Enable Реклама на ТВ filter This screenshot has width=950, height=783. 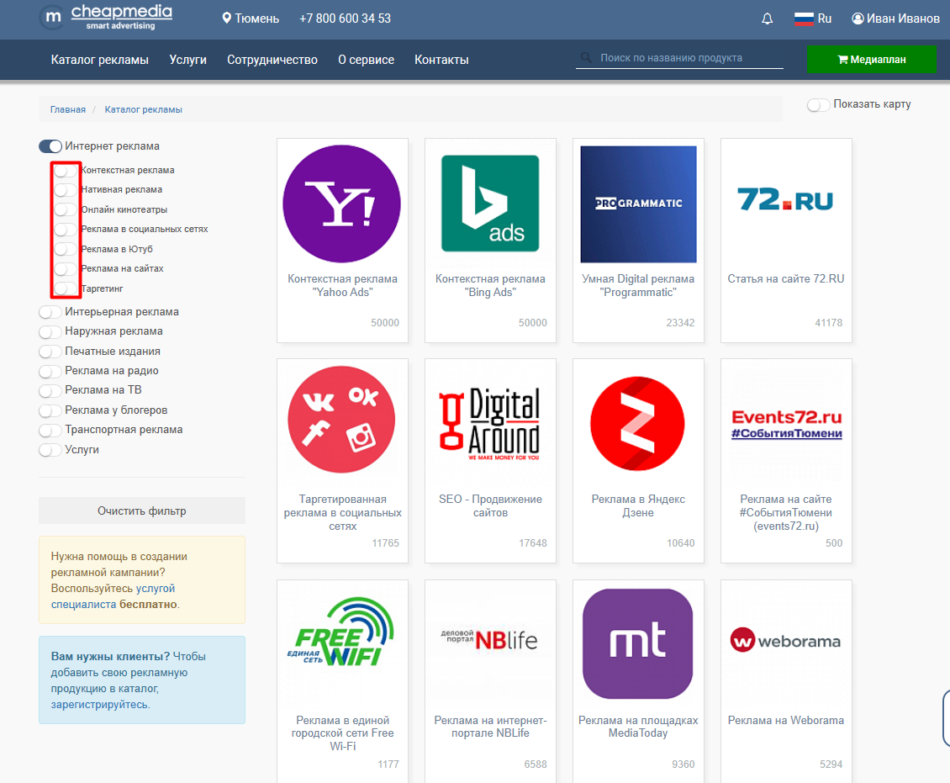click(x=50, y=390)
